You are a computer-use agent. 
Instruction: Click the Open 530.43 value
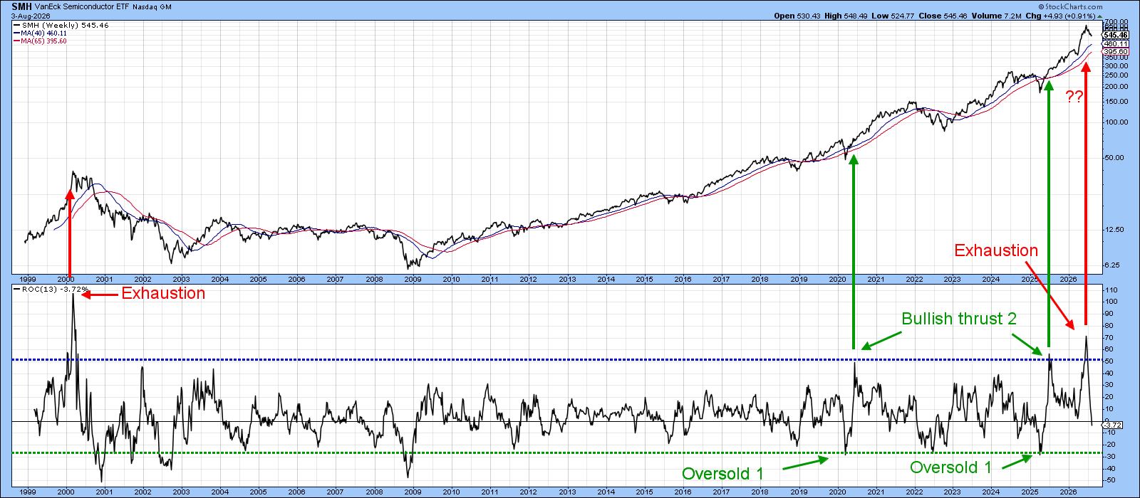click(797, 16)
